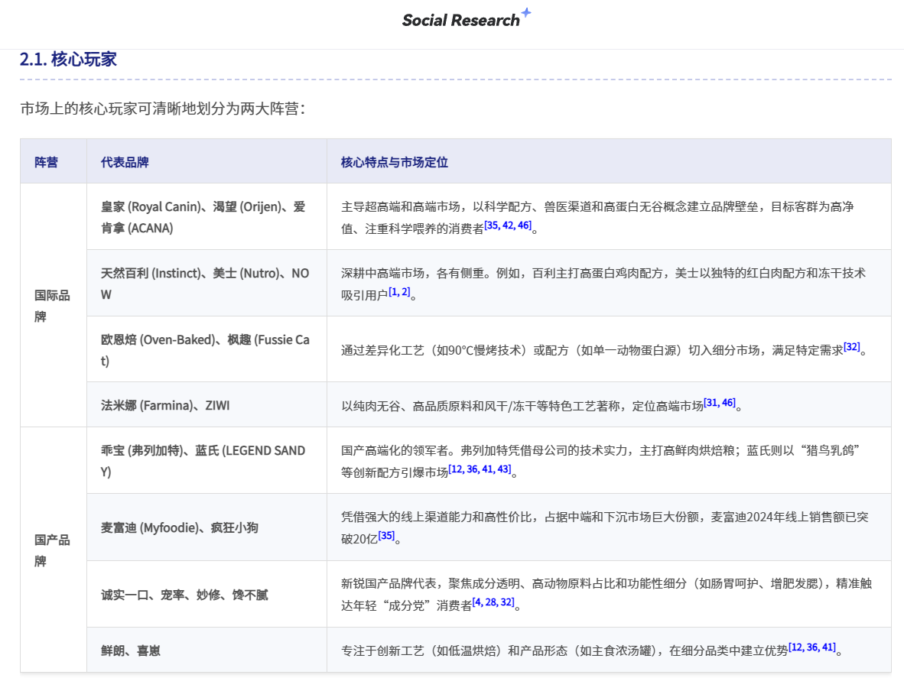Select the 麦富迪 (Myfoodie)、疯狂小狗 cell
This screenshot has height=678, width=904.
207,527
